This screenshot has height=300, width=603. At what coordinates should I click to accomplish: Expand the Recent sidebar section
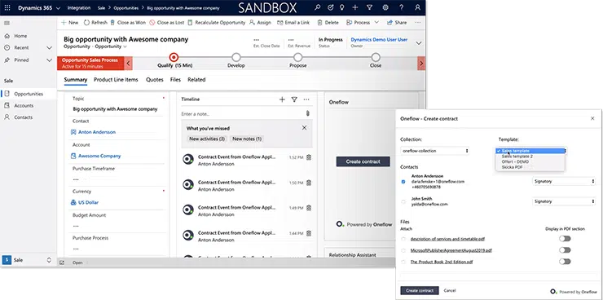pyautogui.click(x=49, y=48)
